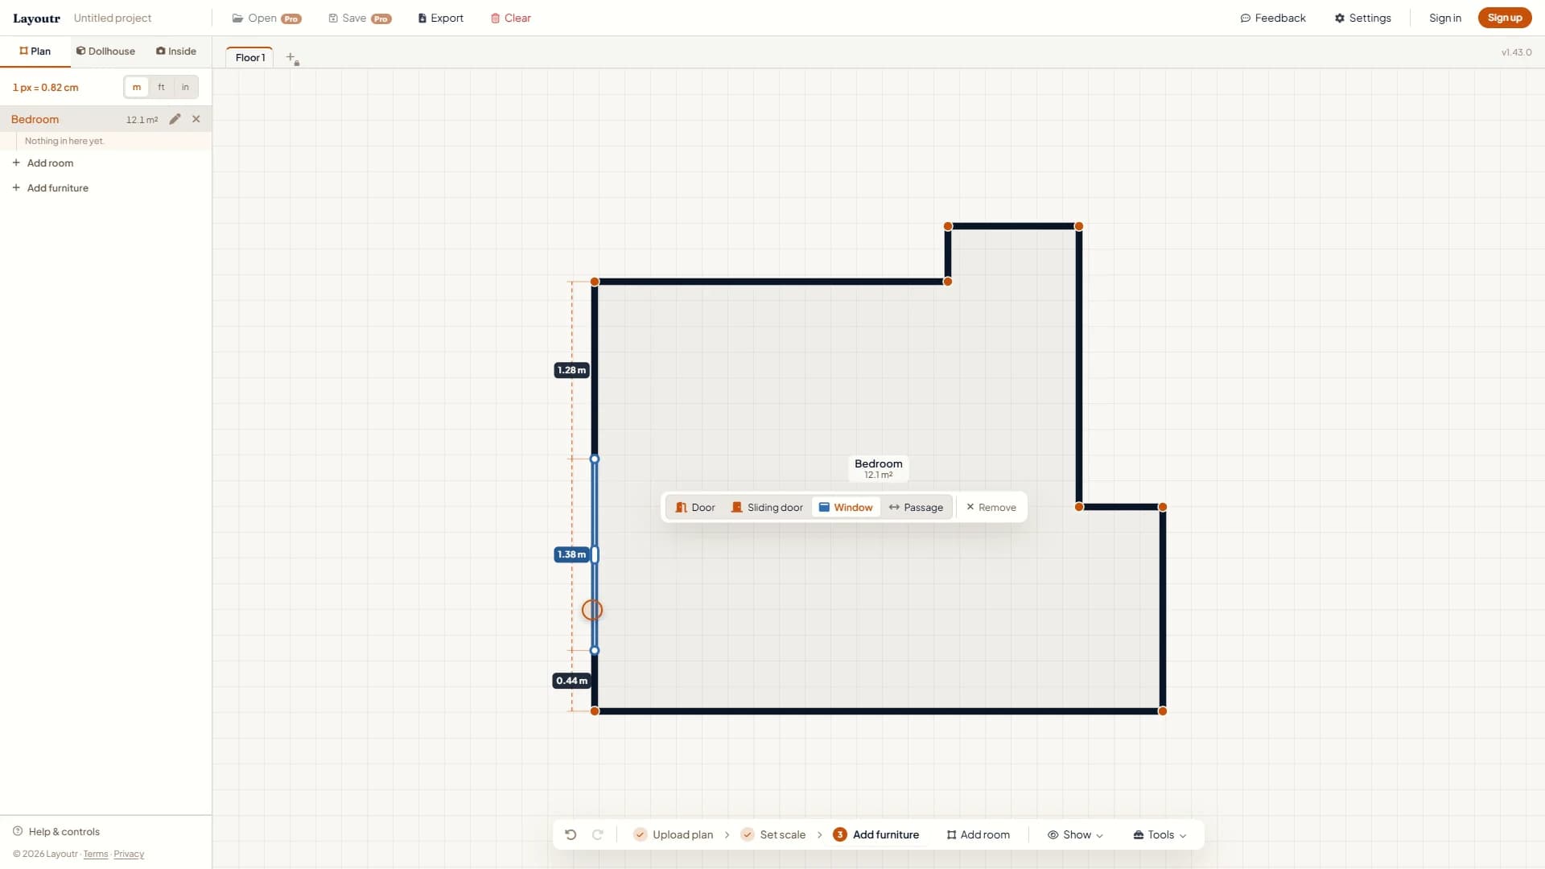The width and height of the screenshot is (1545, 869).
Task: Switch units to feet
Action: pos(161,87)
